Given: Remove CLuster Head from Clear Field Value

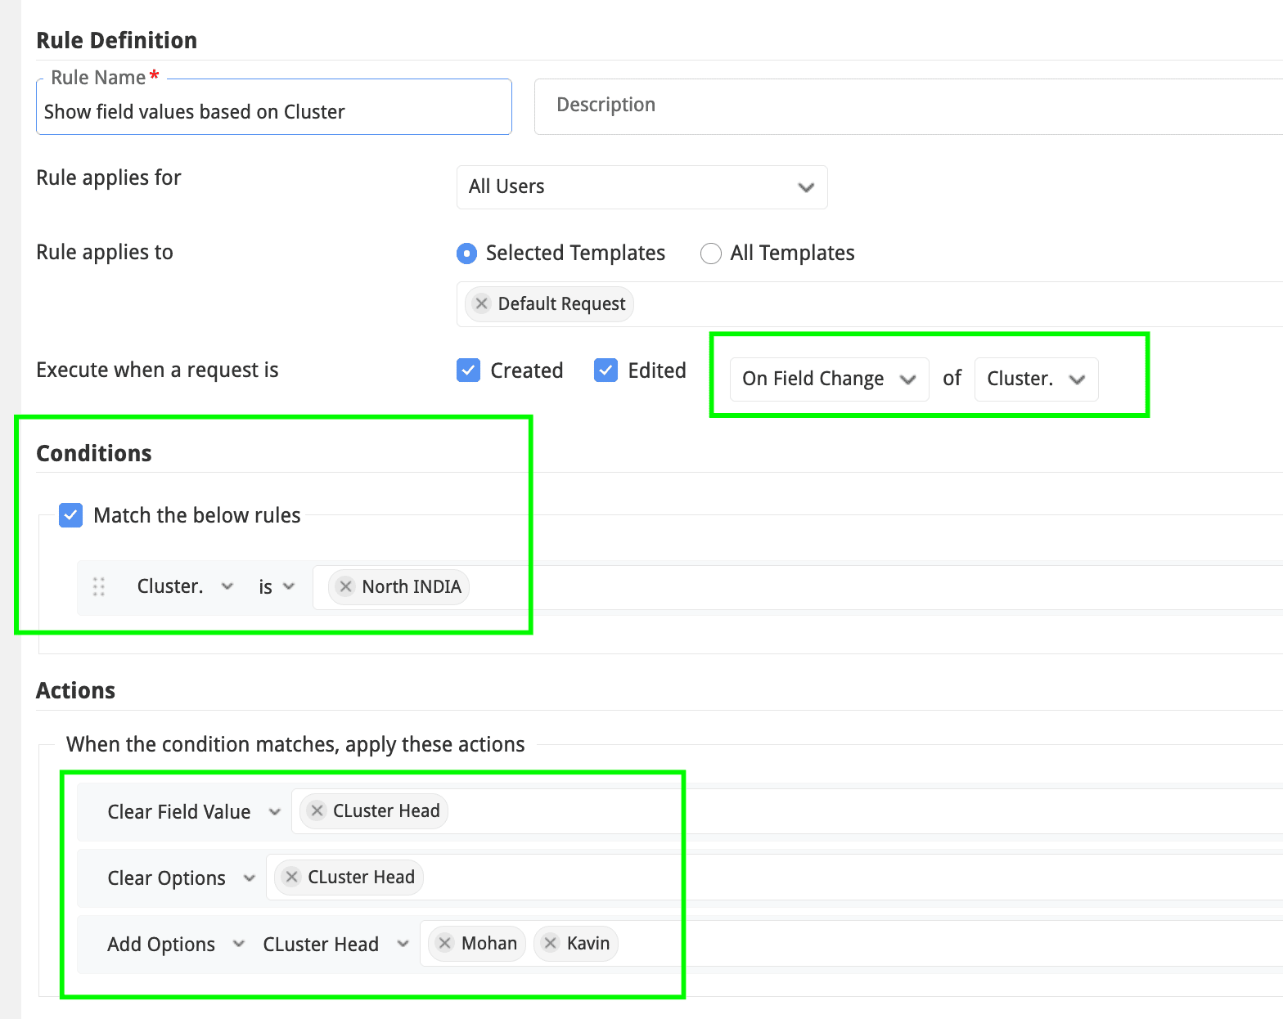Looking at the screenshot, I should point(317,810).
